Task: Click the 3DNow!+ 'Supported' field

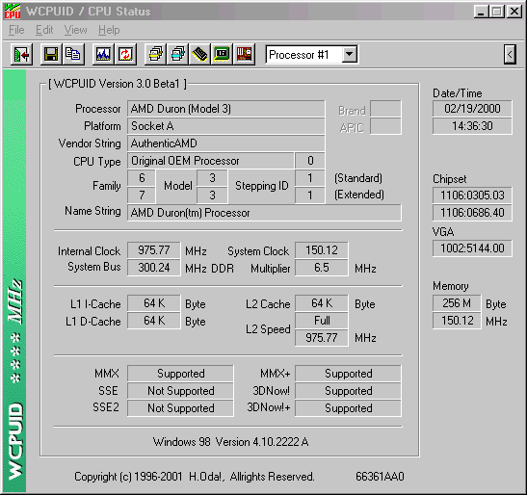Action: [x=348, y=408]
